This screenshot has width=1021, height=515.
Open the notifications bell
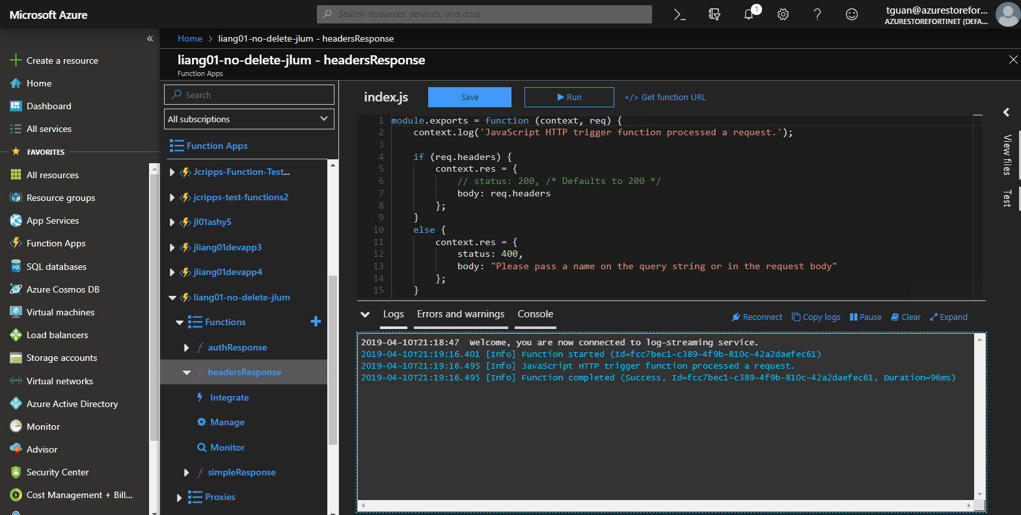749,14
